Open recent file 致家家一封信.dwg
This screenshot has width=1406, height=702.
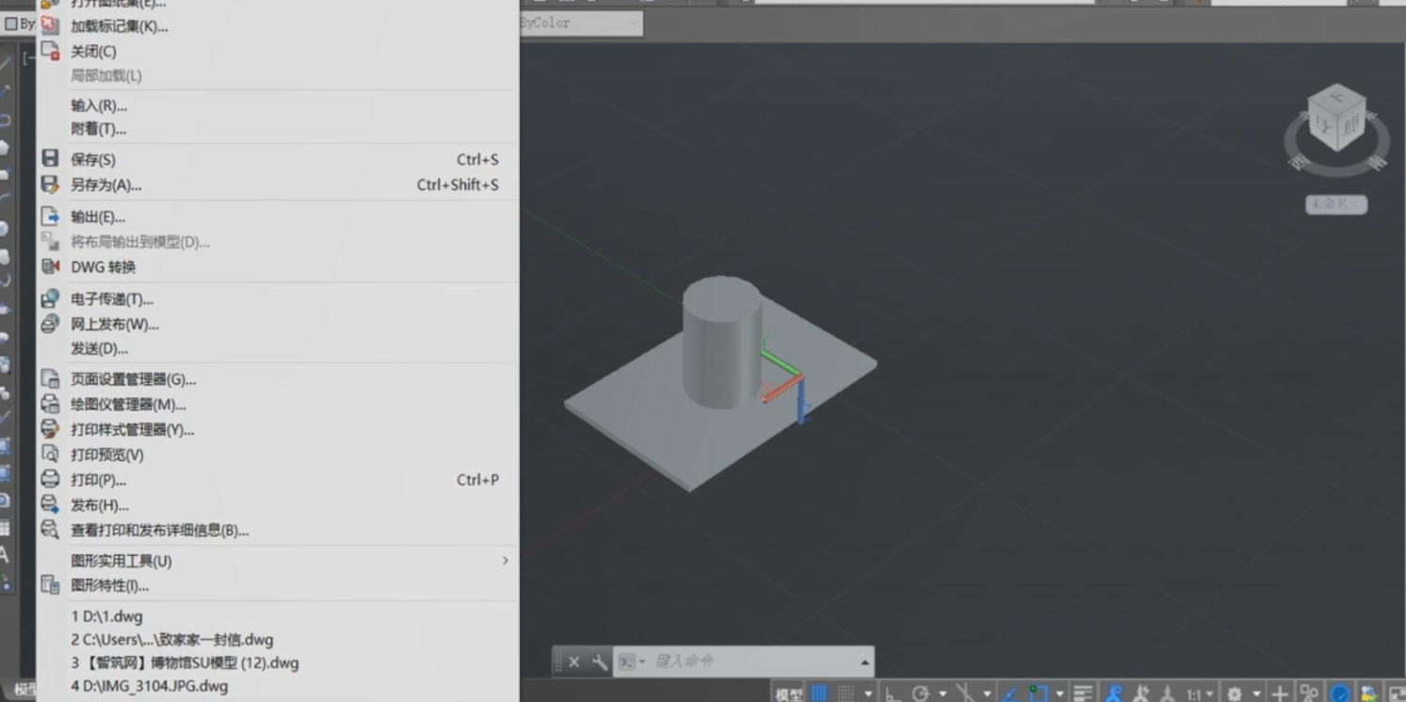click(x=172, y=639)
